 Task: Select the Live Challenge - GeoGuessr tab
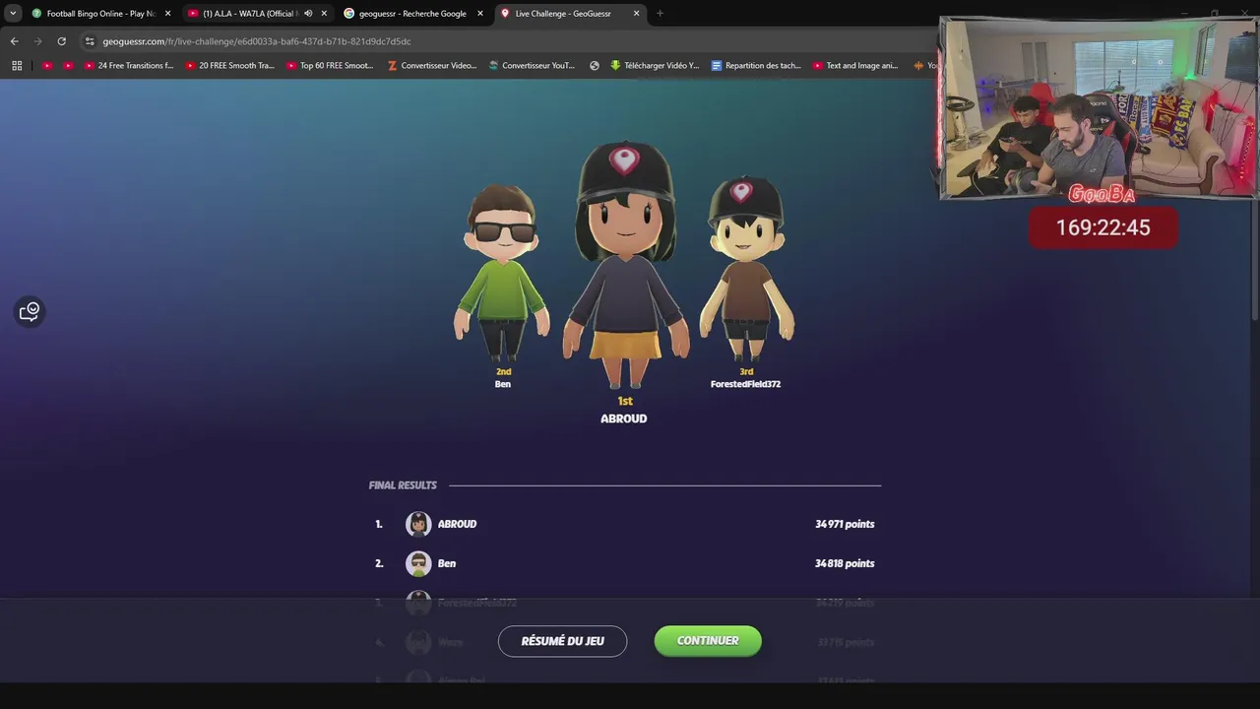563,14
